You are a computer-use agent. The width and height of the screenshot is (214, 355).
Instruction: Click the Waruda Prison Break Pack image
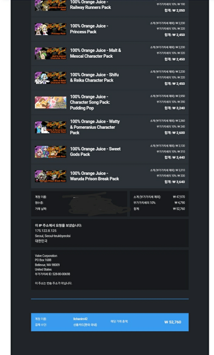50,176
